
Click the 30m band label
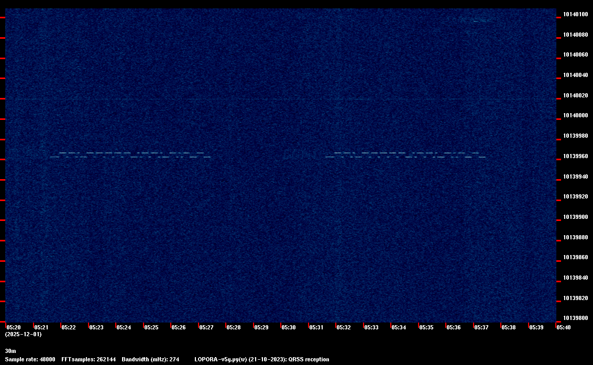[x=10, y=351]
